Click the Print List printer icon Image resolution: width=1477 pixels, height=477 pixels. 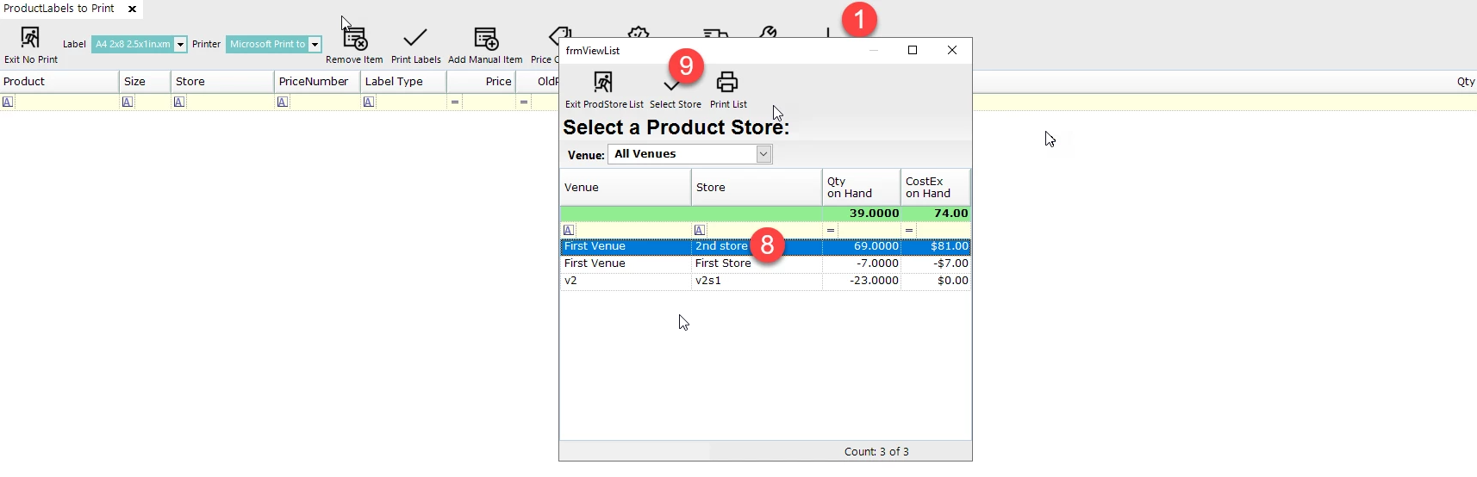tap(727, 83)
